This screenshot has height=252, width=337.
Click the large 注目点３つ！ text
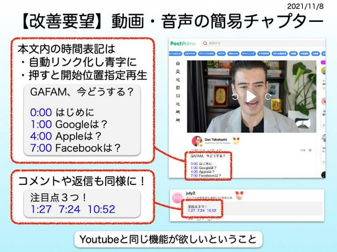coord(58,197)
